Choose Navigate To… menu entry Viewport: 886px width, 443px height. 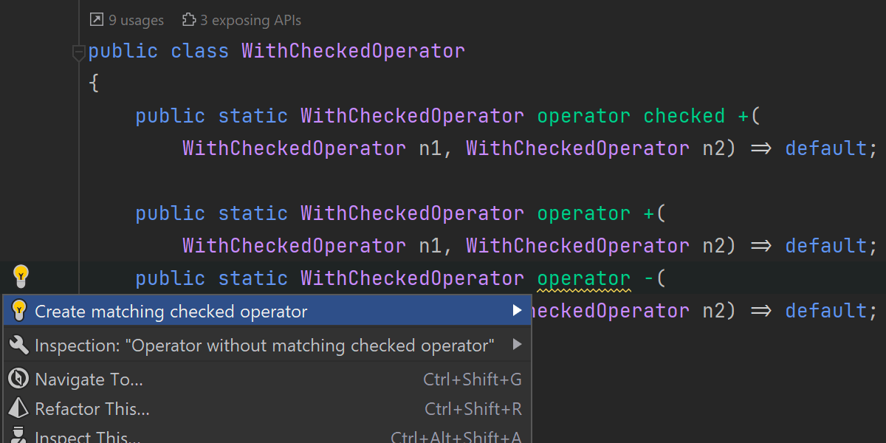267,380
